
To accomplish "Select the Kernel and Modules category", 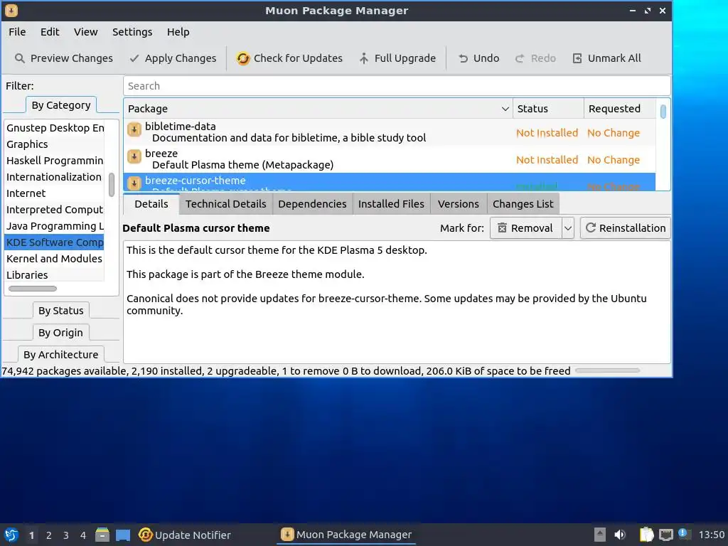I will tap(54, 259).
